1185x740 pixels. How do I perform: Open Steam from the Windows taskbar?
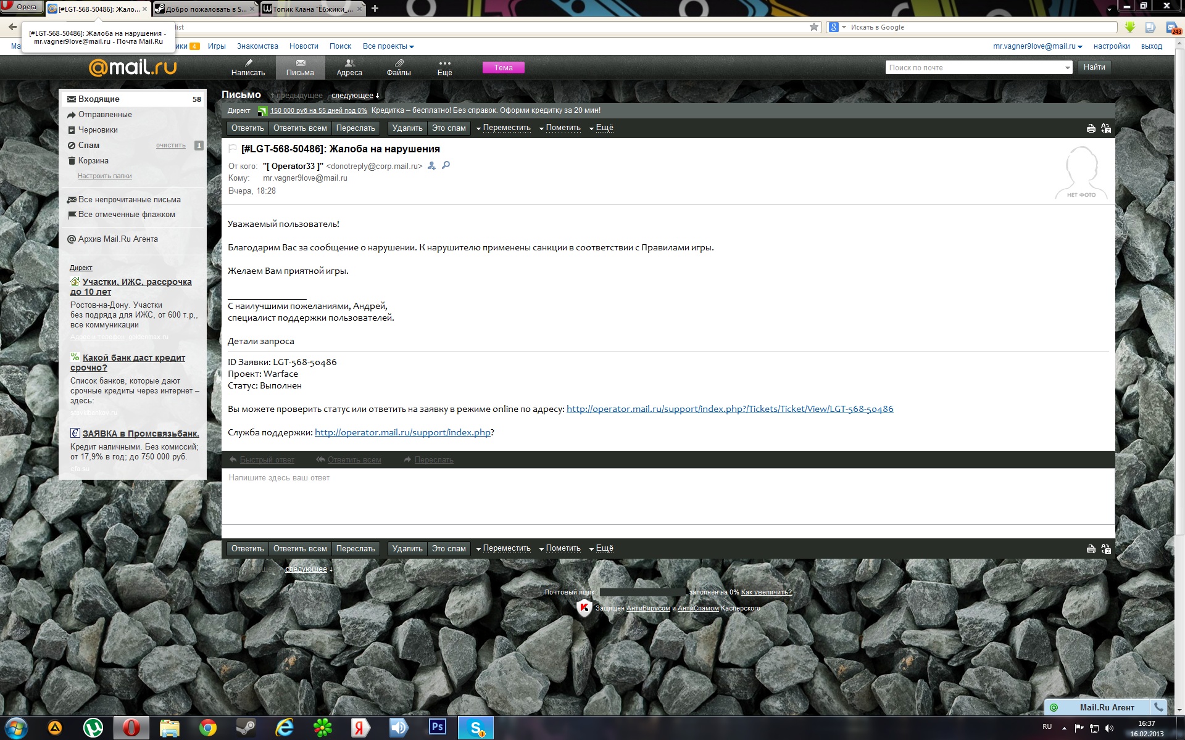pyautogui.click(x=246, y=728)
